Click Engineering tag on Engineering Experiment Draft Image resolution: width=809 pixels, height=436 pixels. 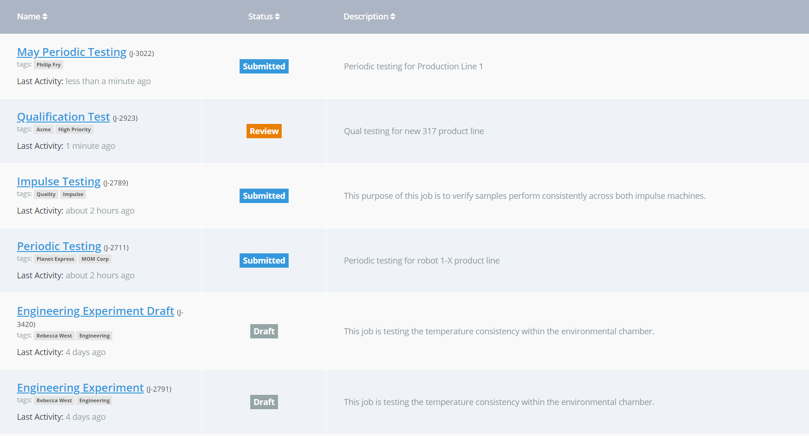click(94, 336)
